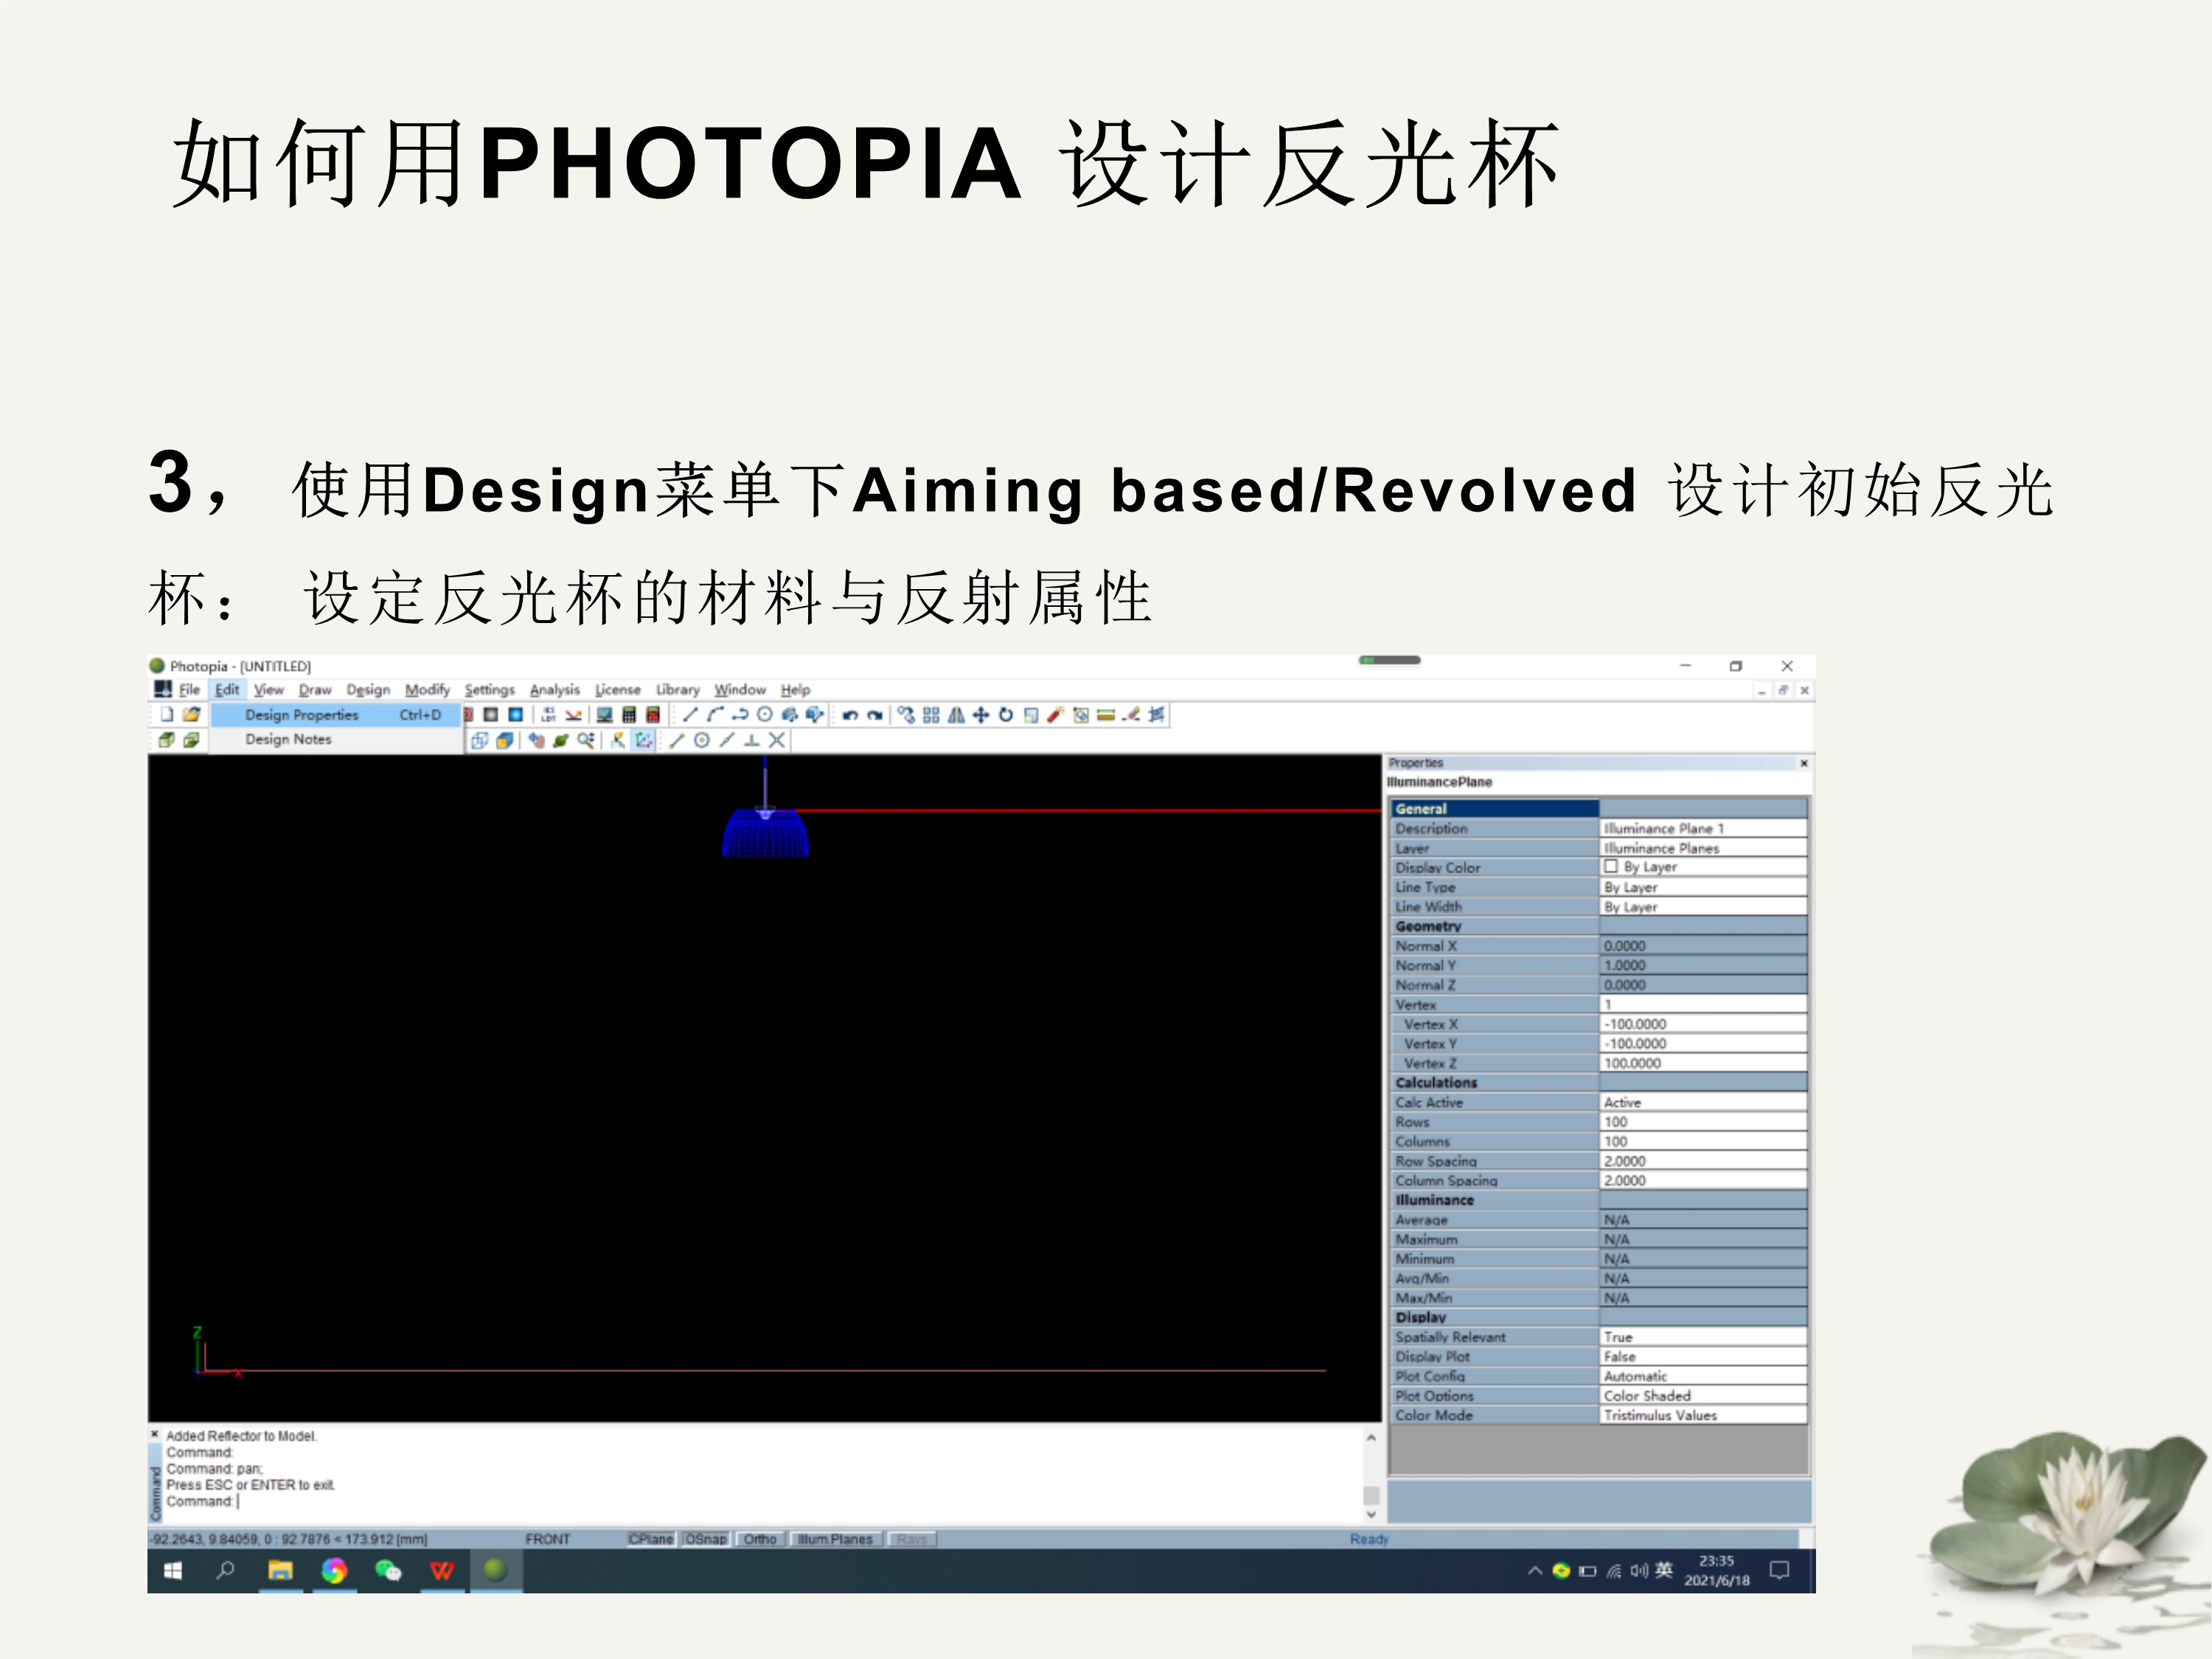Click the Redo arrow icon
The image size is (2212, 1659).
(x=875, y=715)
